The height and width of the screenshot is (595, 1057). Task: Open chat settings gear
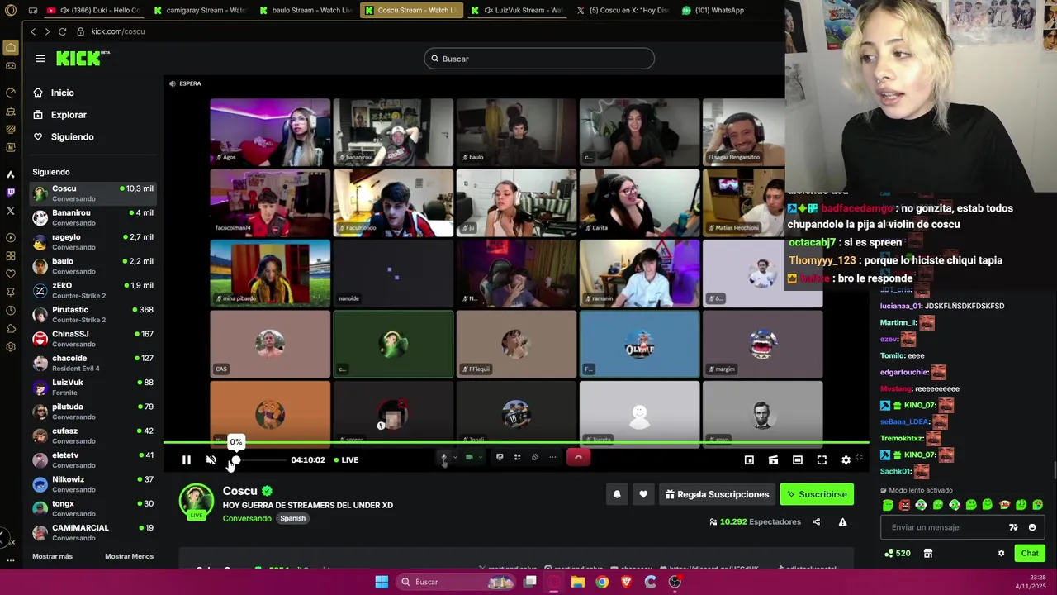coord(1001,553)
